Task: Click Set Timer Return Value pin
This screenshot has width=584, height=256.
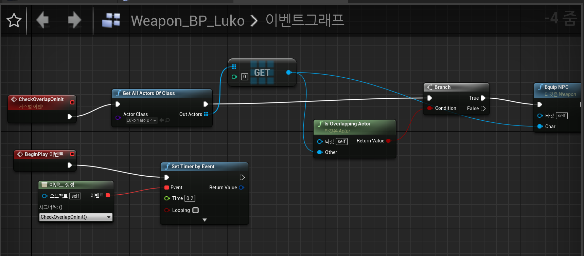Action: (242, 188)
